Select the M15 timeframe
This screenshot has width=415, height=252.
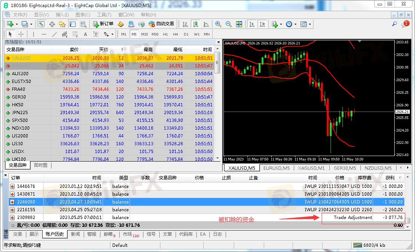(145, 34)
